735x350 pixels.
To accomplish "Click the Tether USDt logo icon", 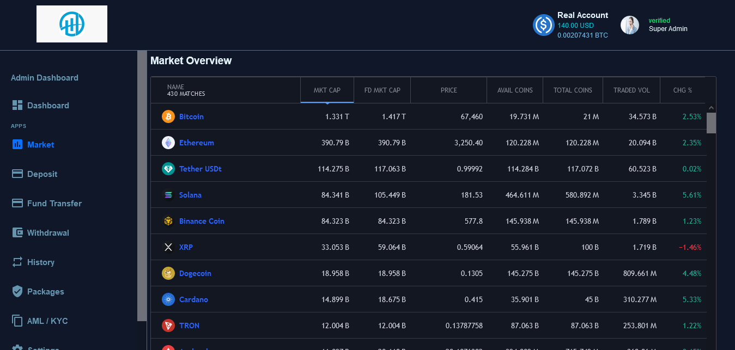I will pos(168,169).
